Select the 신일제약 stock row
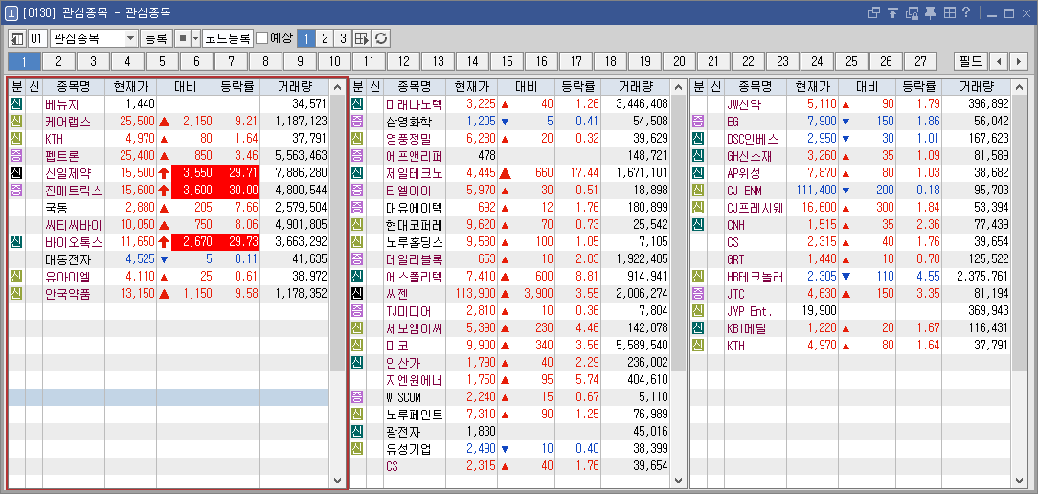This screenshot has height=494, width=1038. [169, 173]
